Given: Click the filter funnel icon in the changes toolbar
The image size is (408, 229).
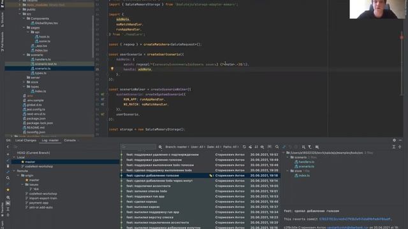Looking at the screenshot, I should pyautogui.click(x=310, y=147).
